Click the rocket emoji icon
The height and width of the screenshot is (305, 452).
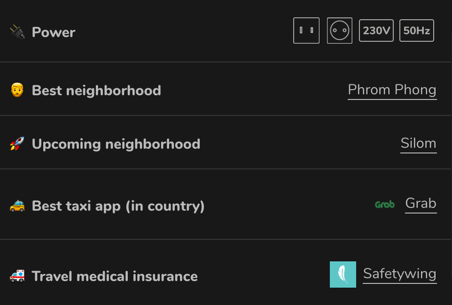pyautogui.click(x=17, y=144)
